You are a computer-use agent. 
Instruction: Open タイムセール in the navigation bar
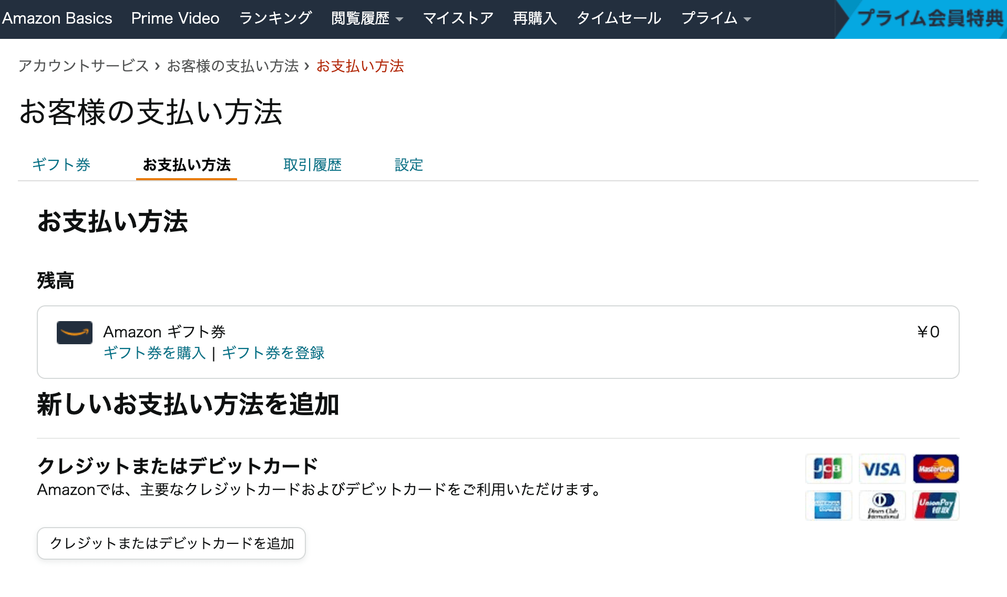(x=619, y=18)
